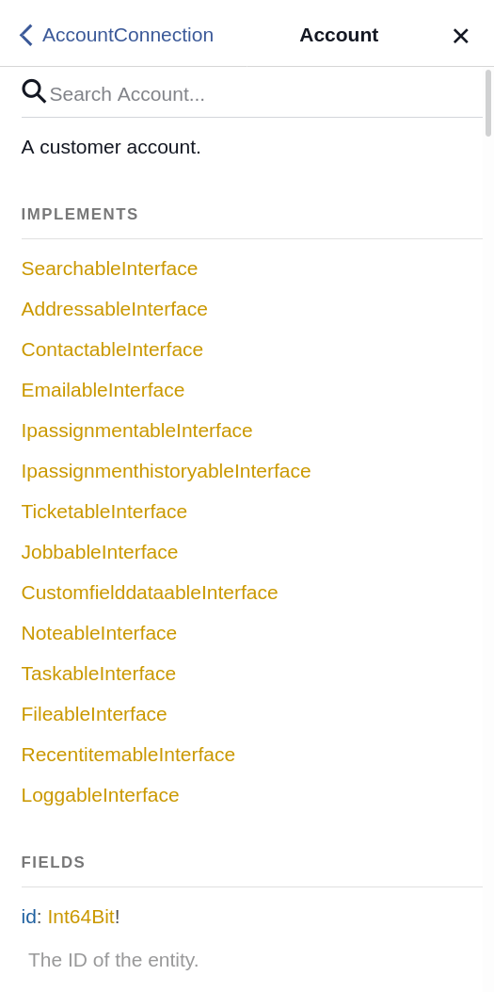494x992 pixels.
Task: Open NoteableInterface type link
Action: pos(99,633)
